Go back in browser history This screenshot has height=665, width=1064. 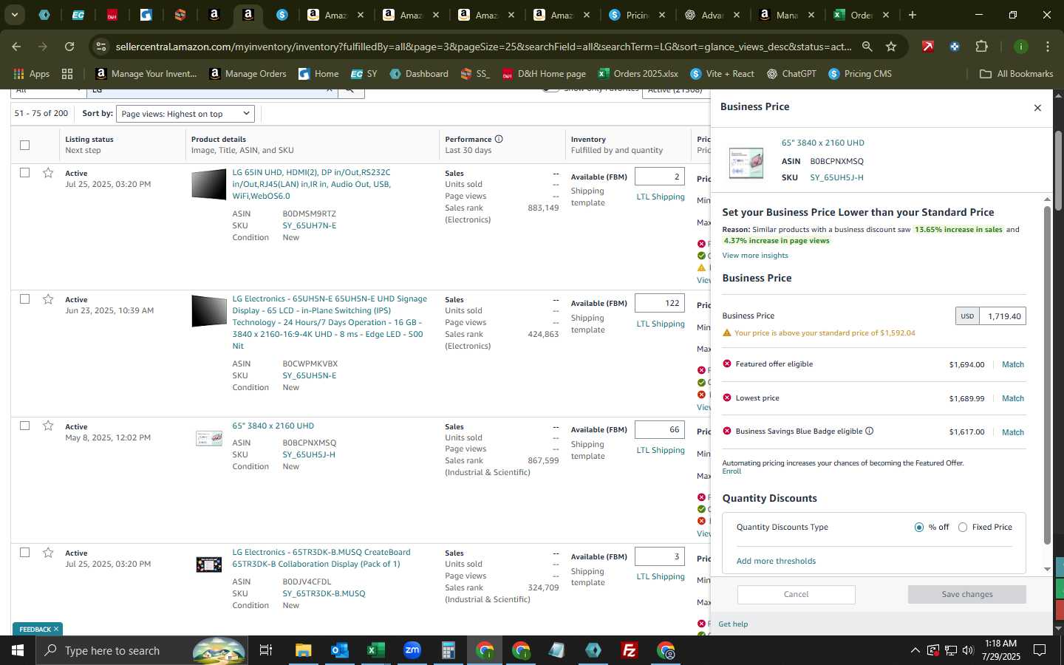coord(16,47)
